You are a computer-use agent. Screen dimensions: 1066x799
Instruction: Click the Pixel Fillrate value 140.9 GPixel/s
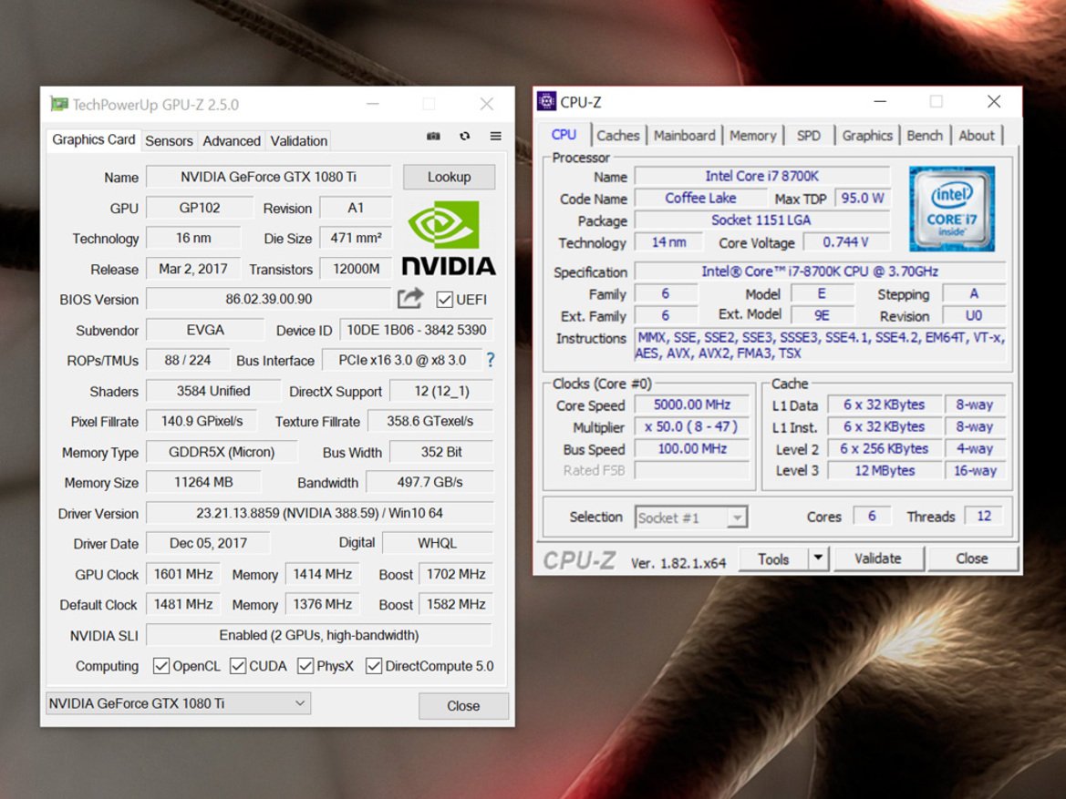click(x=202, y=421)
